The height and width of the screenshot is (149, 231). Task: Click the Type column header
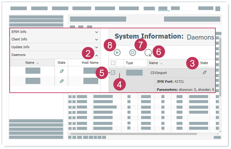(x=129, y=63)
